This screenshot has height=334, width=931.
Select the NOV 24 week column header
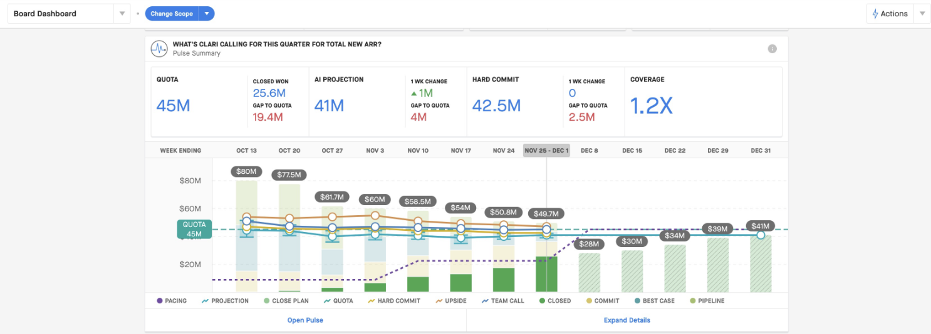(504, 151)
